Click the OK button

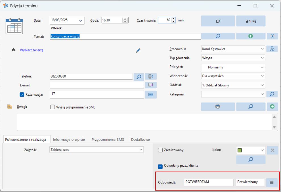coord(218,21)
